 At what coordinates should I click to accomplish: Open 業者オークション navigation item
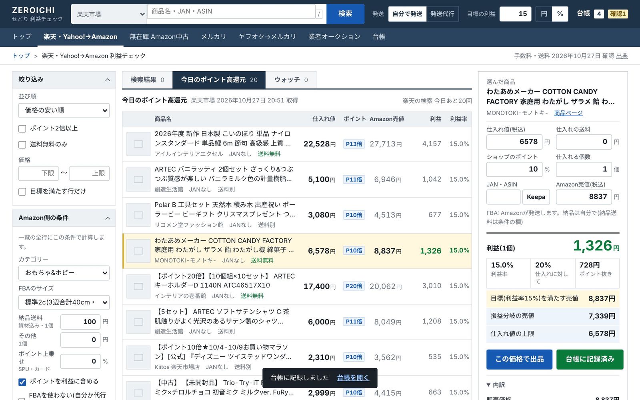click(x=334, y=37)
